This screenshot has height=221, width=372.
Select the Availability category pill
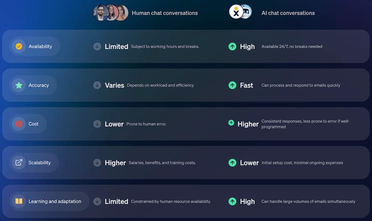click(35, 46)
